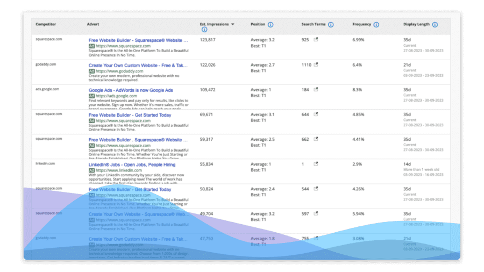
Task: Click Display Length column header text
Action: tap(416, 24)
